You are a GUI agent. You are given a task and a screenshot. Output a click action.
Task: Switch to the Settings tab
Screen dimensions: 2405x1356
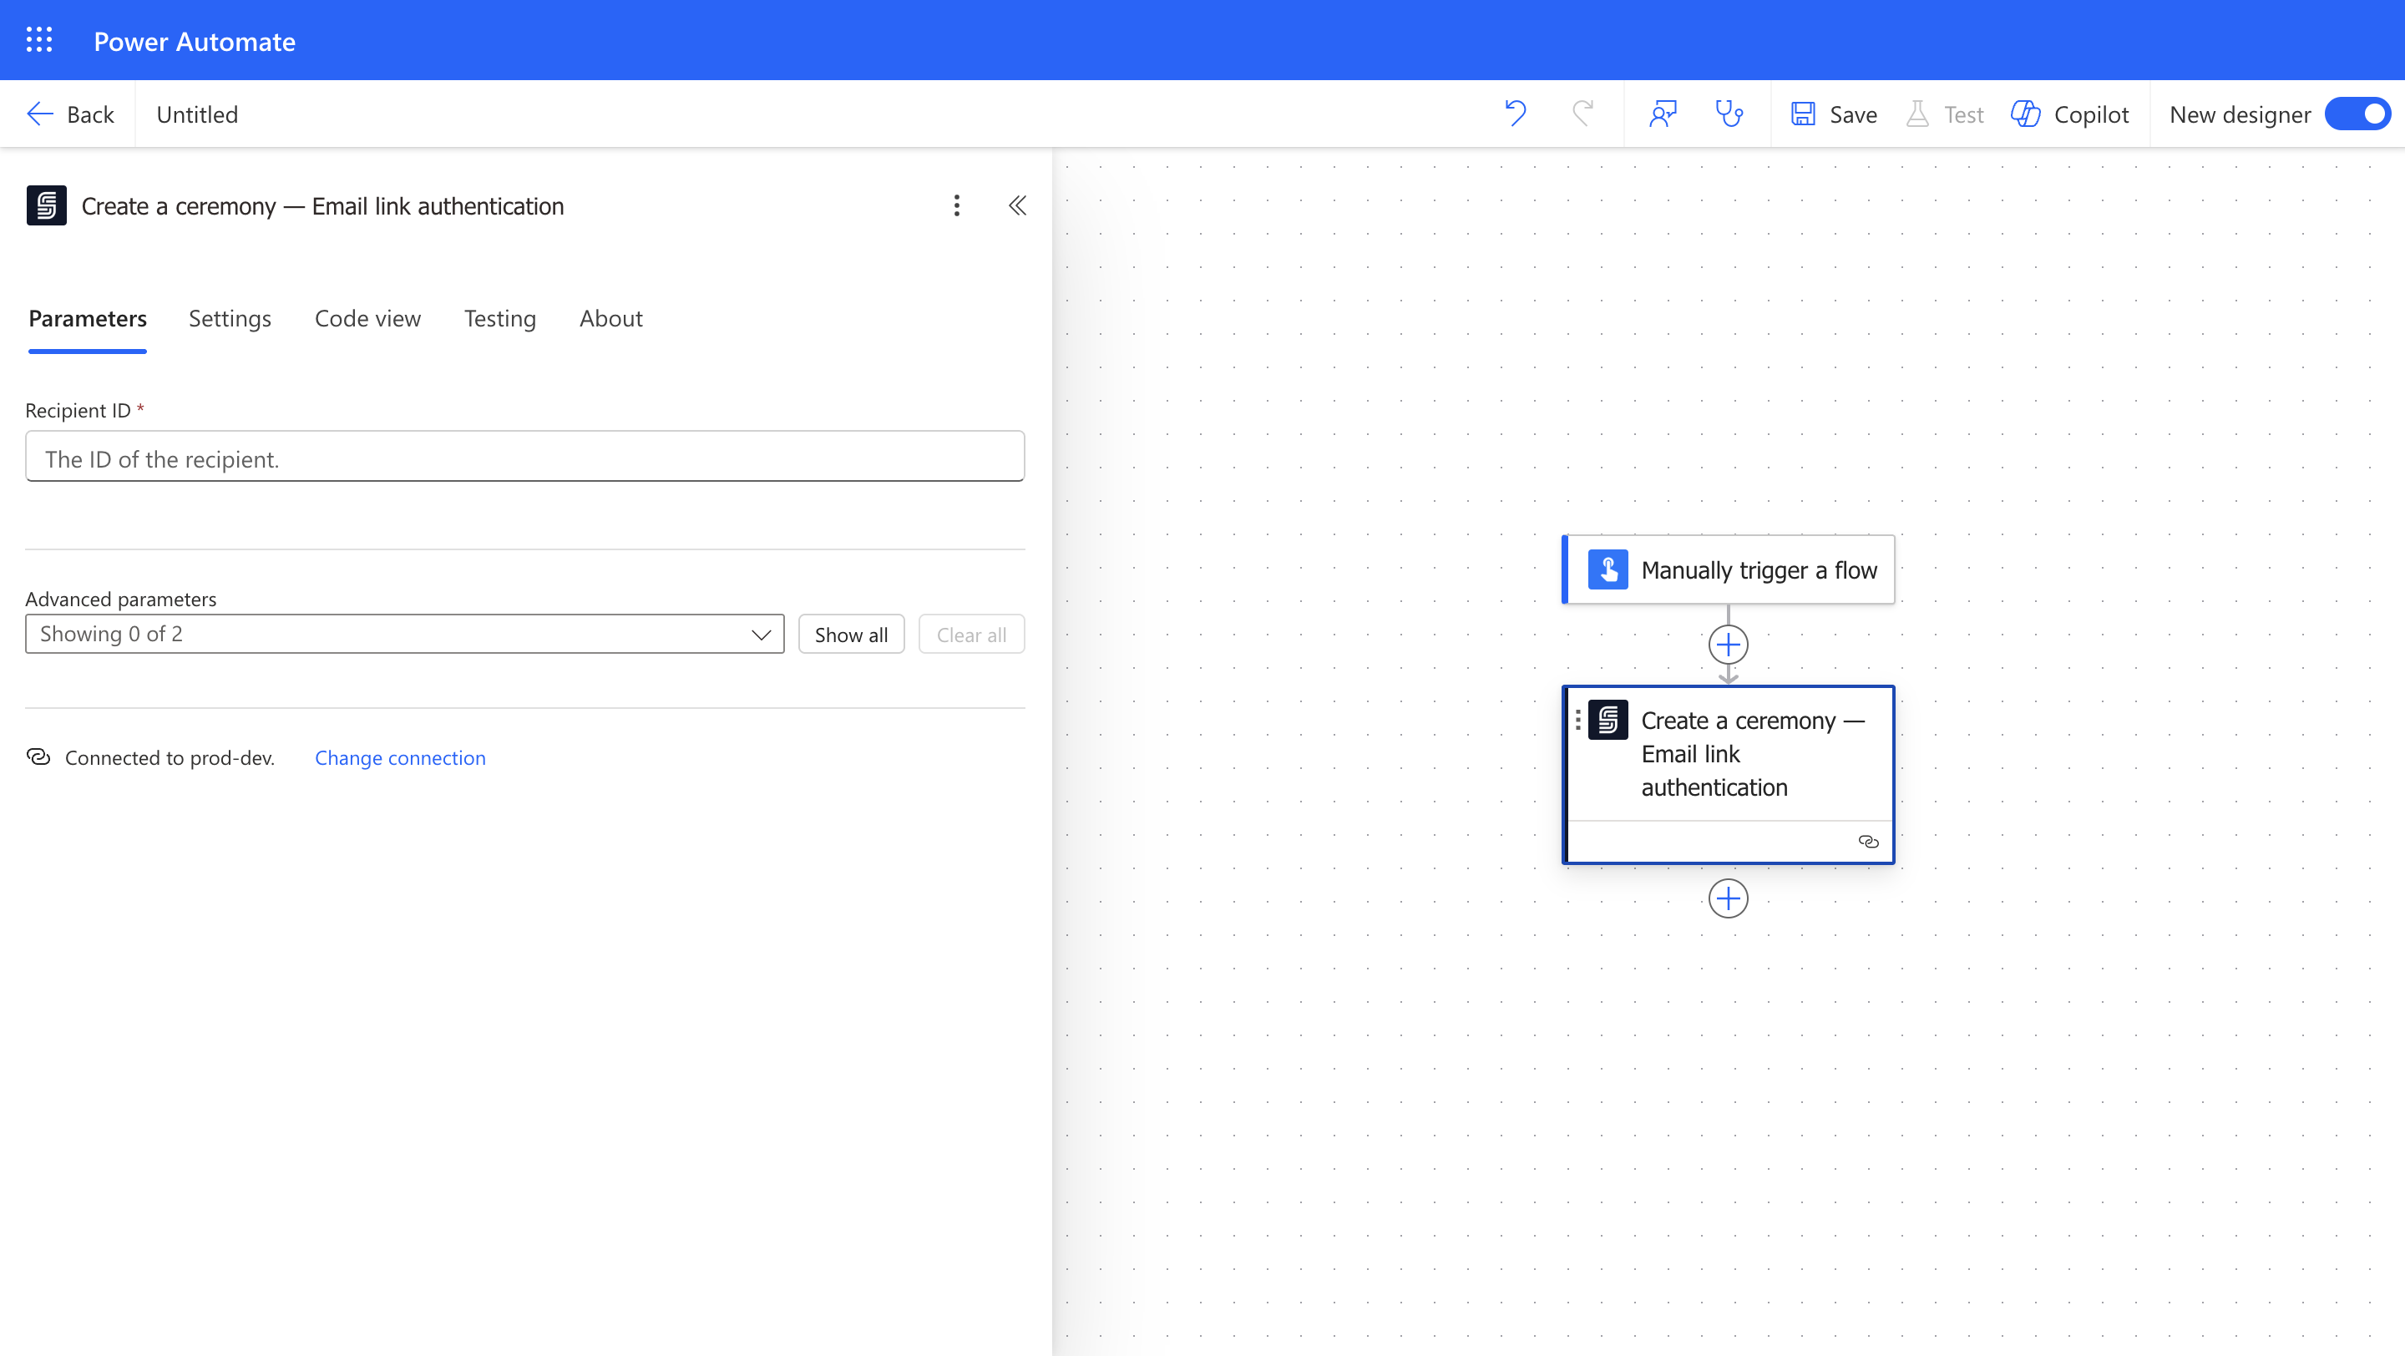tap(230, 319)
